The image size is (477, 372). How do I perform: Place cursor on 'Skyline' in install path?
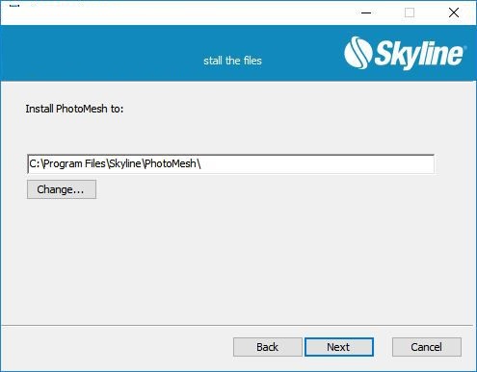click(125, 164)
